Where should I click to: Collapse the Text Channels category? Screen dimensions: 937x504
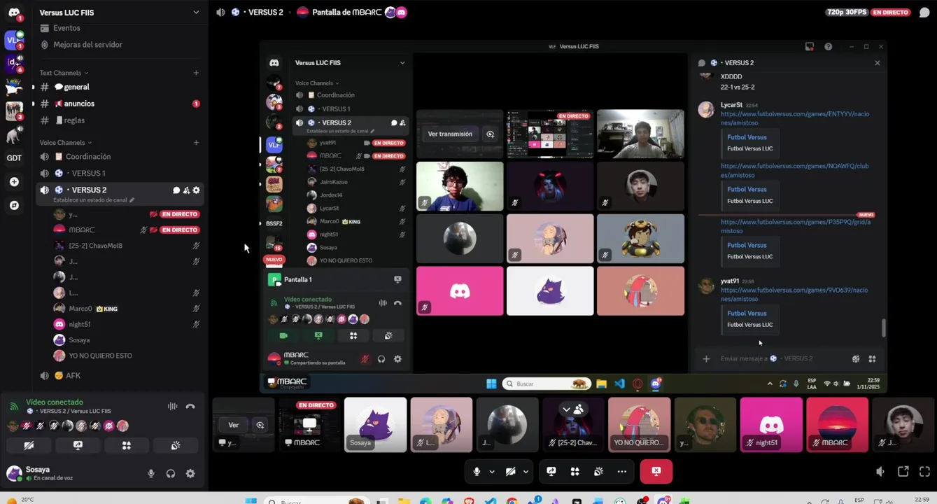pos(64,73)
